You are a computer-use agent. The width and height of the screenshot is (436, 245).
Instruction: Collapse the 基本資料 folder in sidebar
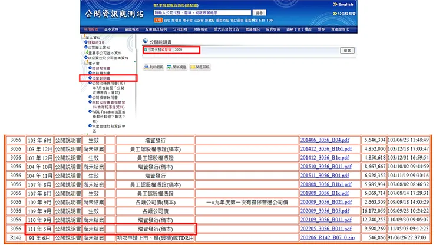tap(84, 37)
